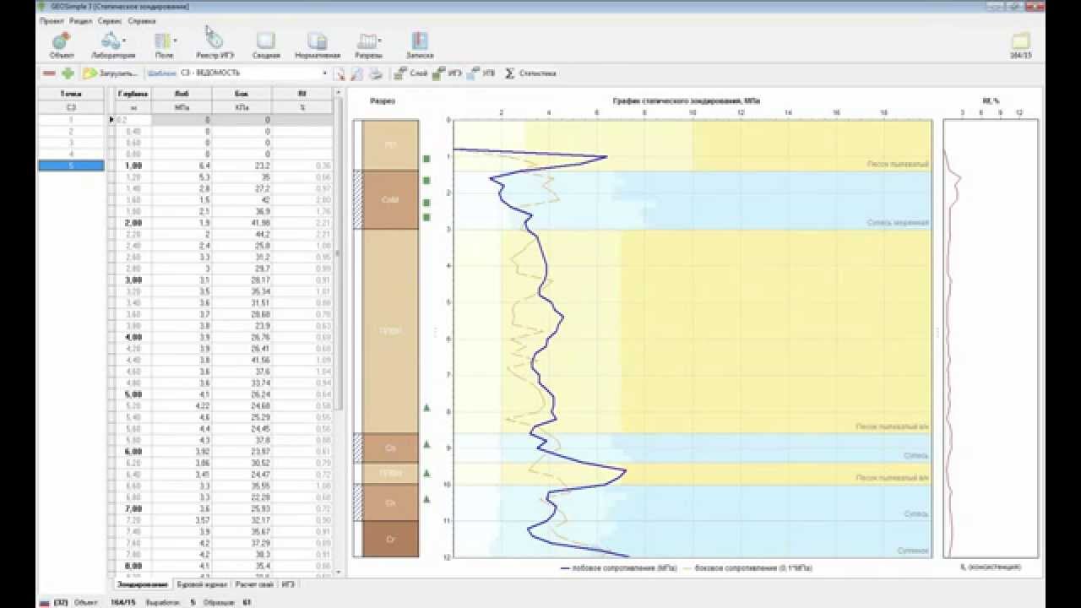Viewport: 1081px width, 608px height.
Task: Open the Проект menu
Action: point(52,20)
